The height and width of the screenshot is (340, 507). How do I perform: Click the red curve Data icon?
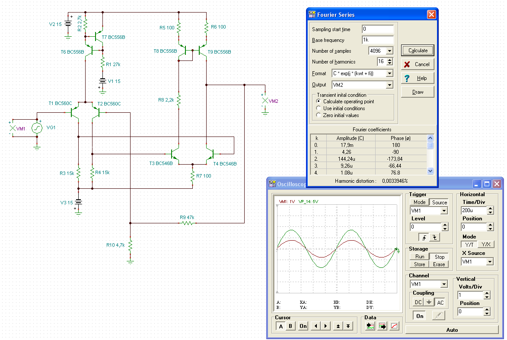point(394,326)
